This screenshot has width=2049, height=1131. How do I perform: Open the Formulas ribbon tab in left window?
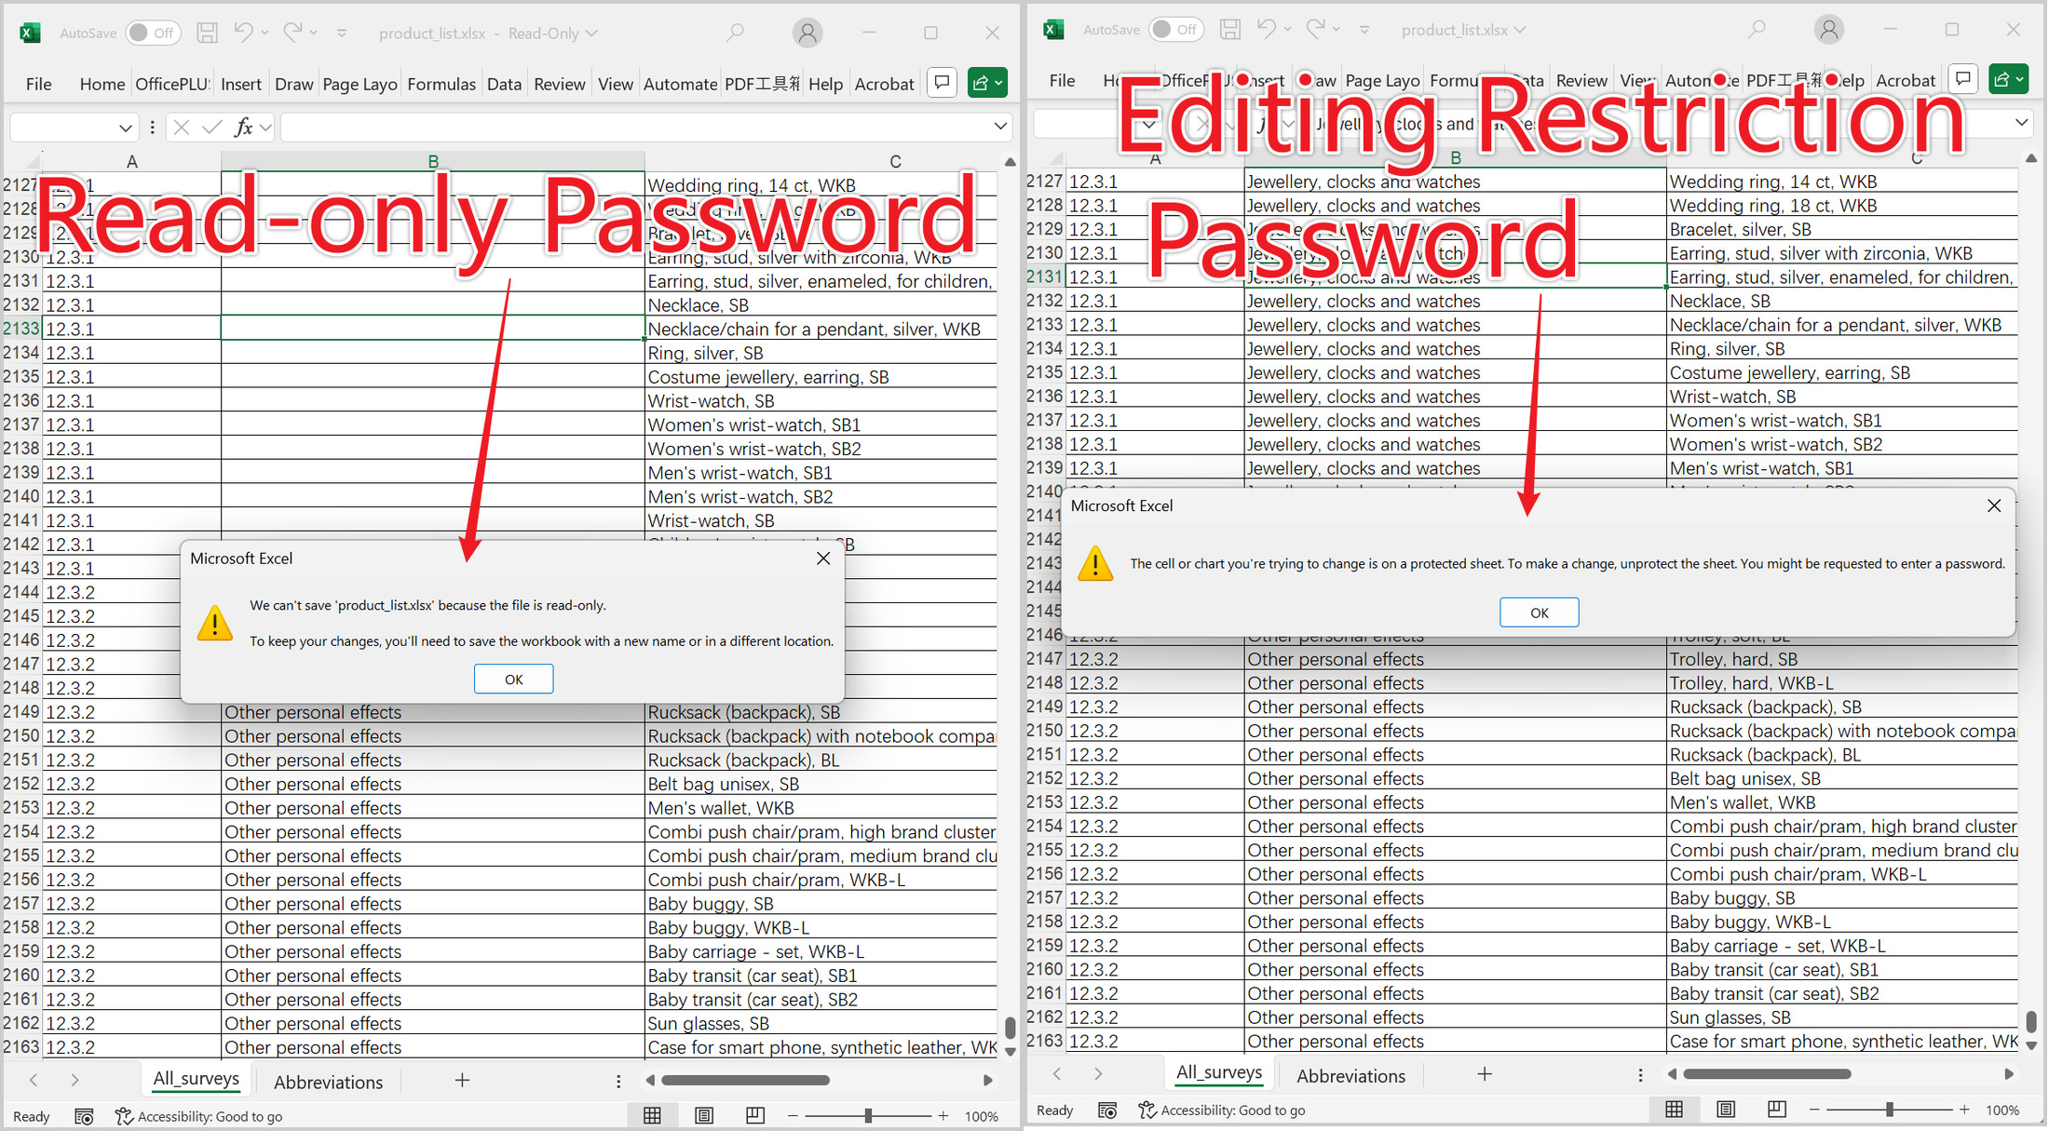441,84
